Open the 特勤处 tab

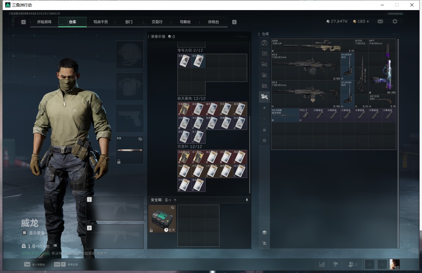coord(185,22)
